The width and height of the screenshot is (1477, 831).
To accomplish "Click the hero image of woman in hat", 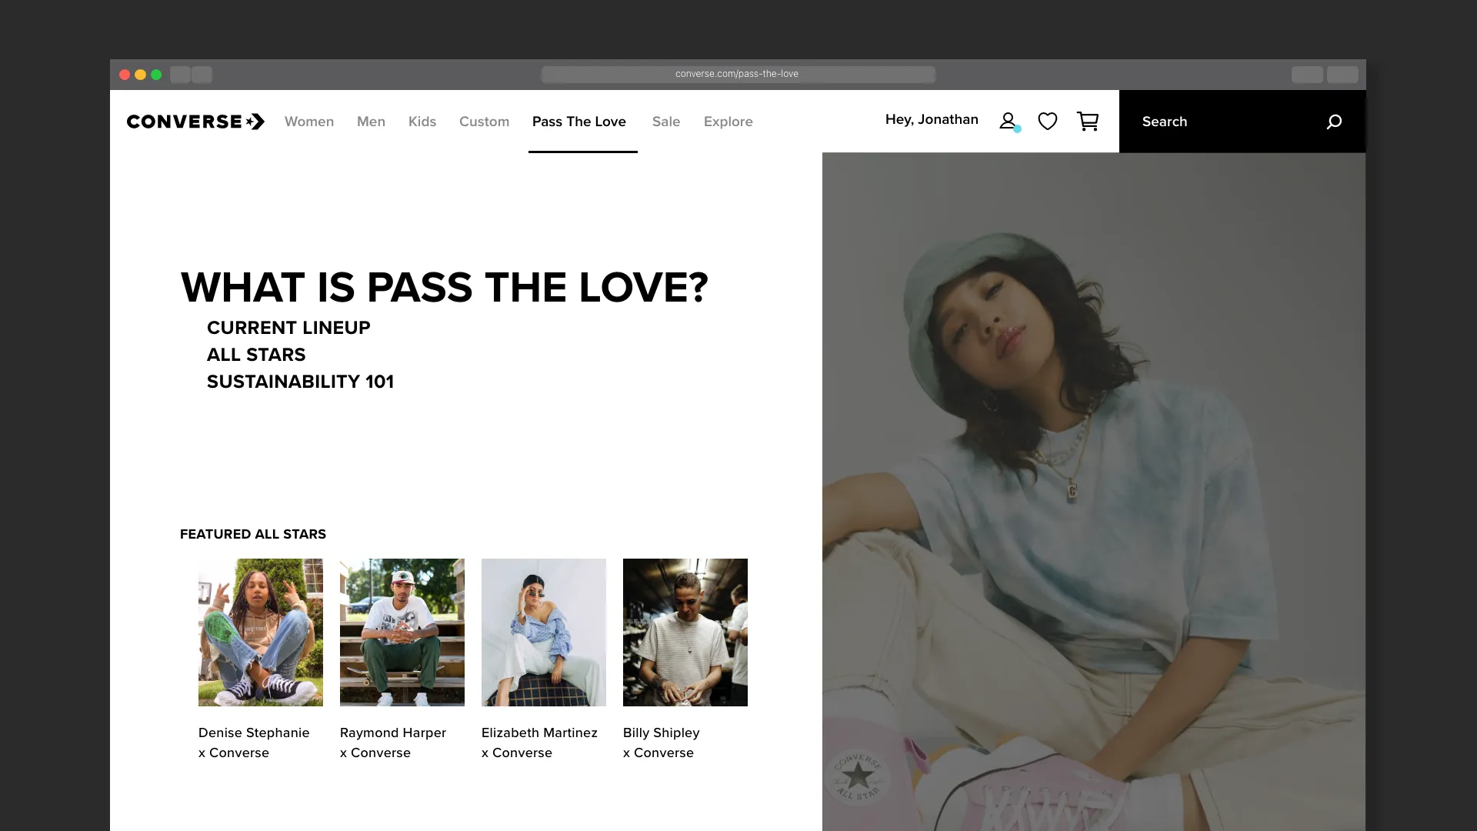I will pos(1094,492).
